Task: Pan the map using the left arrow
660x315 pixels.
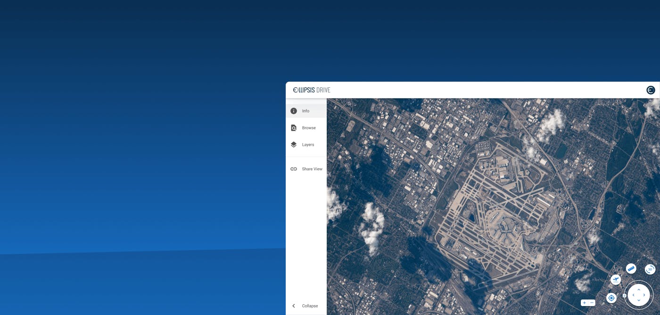Action: pyautogui.click(x=634, y=295)
